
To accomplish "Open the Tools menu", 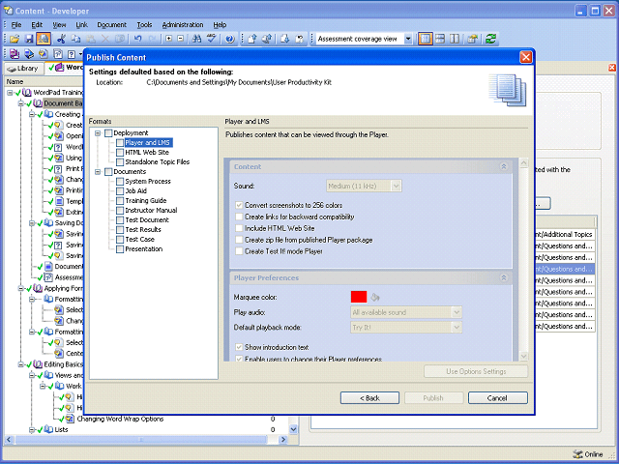I will pyautogui.click(x=144, y=25).
